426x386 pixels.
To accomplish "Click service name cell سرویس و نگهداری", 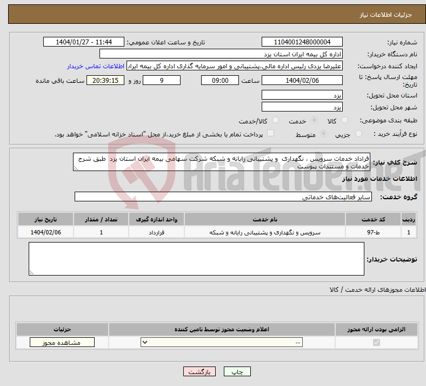I will pos(265,232).
